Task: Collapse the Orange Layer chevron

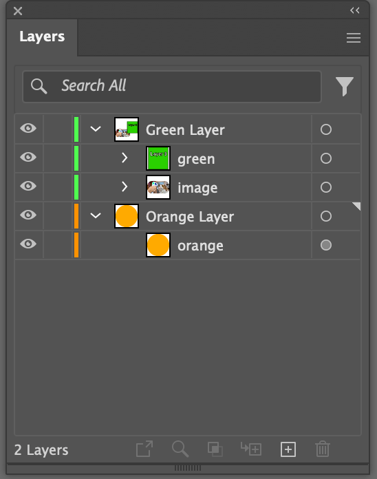Action: (x=96, y=215)
